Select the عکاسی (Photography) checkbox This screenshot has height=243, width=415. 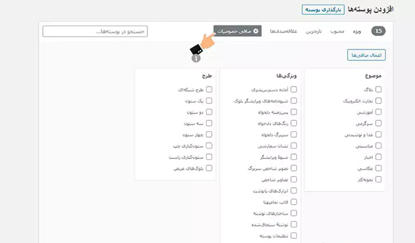(x=378, y=168)
